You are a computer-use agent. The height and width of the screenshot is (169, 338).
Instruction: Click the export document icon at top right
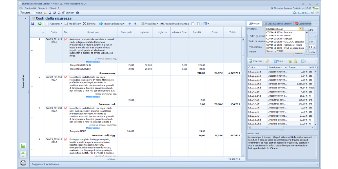click(317, 13)
